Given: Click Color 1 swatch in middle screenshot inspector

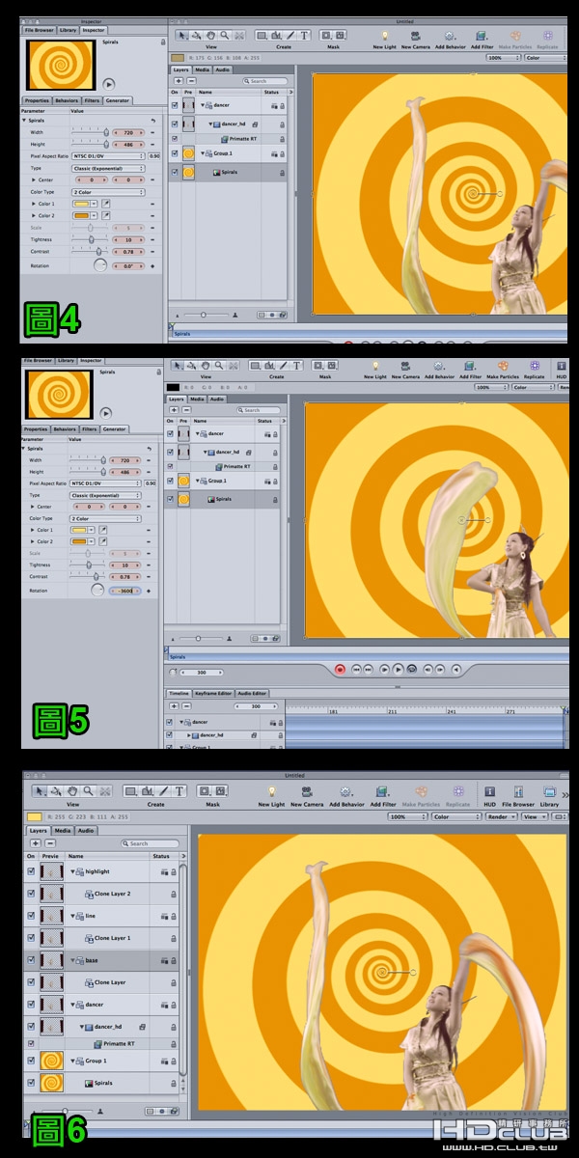Looking at the screenshot, I should [x=81, y=530].
